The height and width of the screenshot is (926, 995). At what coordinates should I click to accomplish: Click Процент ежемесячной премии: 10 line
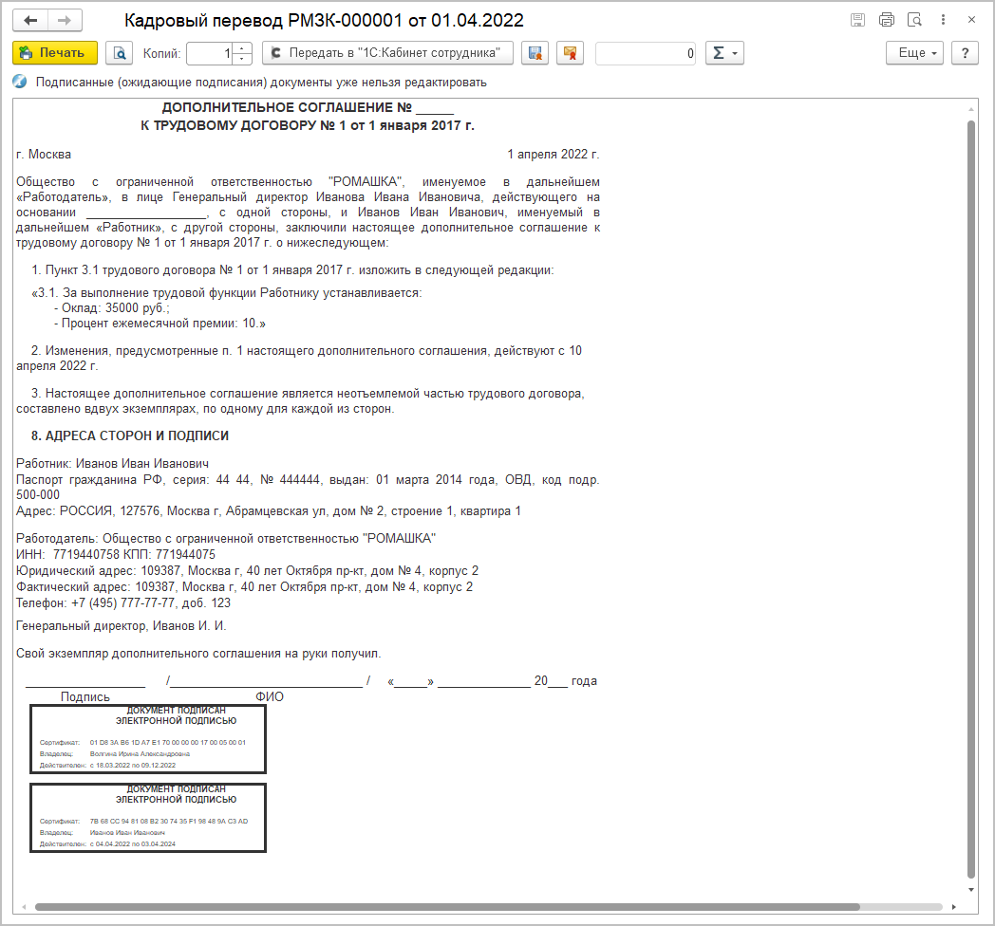[x=160, y=324]
